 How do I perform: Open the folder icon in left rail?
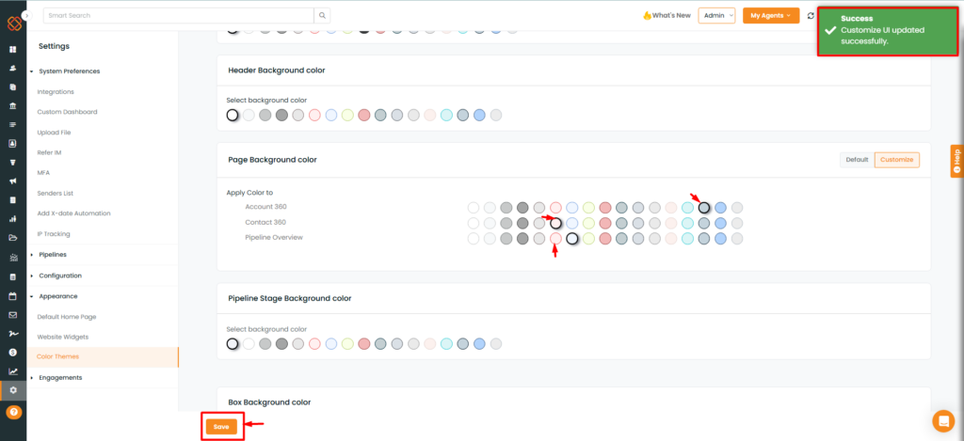coord(13,238)
